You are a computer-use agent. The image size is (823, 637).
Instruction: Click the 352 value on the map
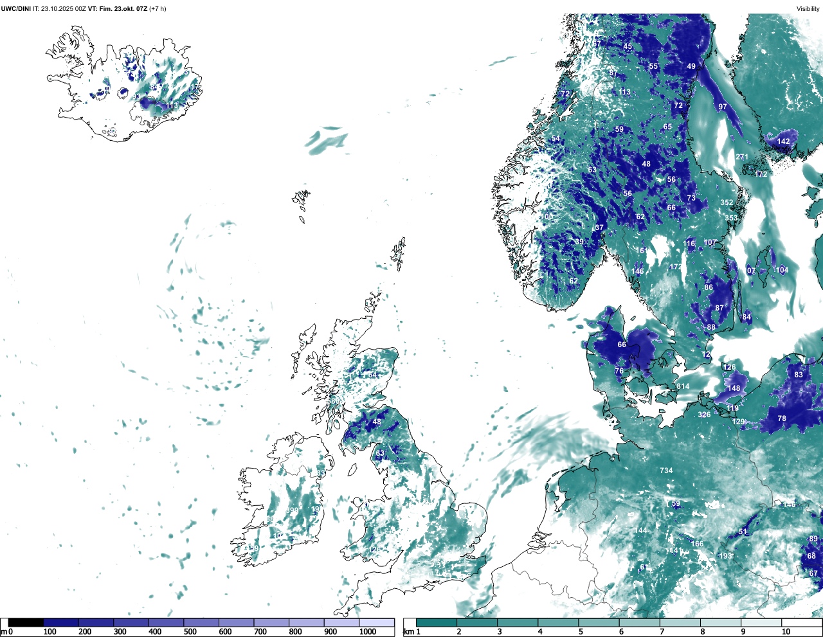727,202
